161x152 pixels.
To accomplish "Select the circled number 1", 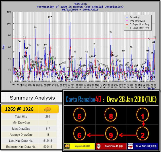I will click(x=143, y=115).
